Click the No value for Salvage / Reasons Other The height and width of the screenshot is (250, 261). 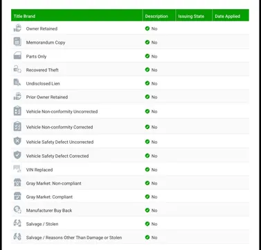154,237
